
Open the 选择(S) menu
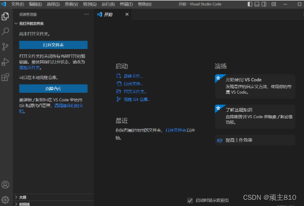53,4
